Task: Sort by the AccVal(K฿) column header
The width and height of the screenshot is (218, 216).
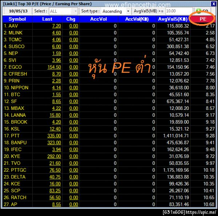Action: tap(137, 19)
